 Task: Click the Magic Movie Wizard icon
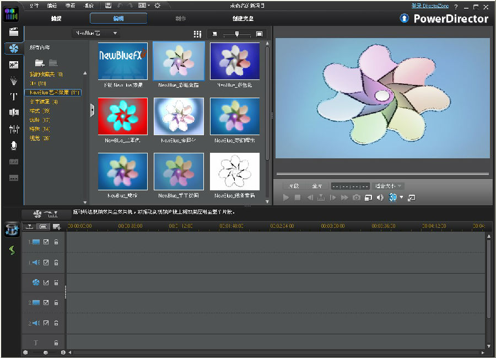coord(12,231)
